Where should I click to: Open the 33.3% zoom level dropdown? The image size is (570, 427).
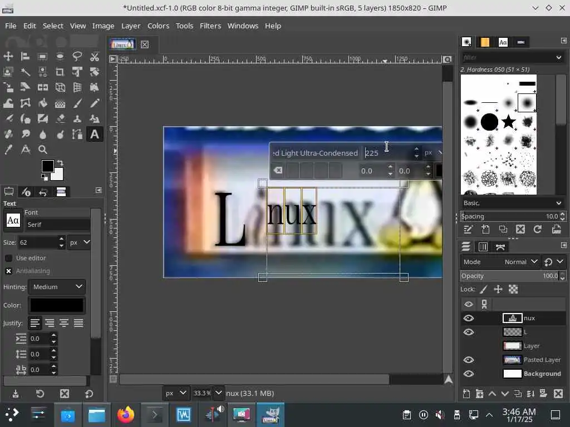coord(218,393)
